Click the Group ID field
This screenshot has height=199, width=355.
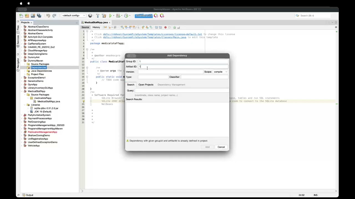click(183, 61)
